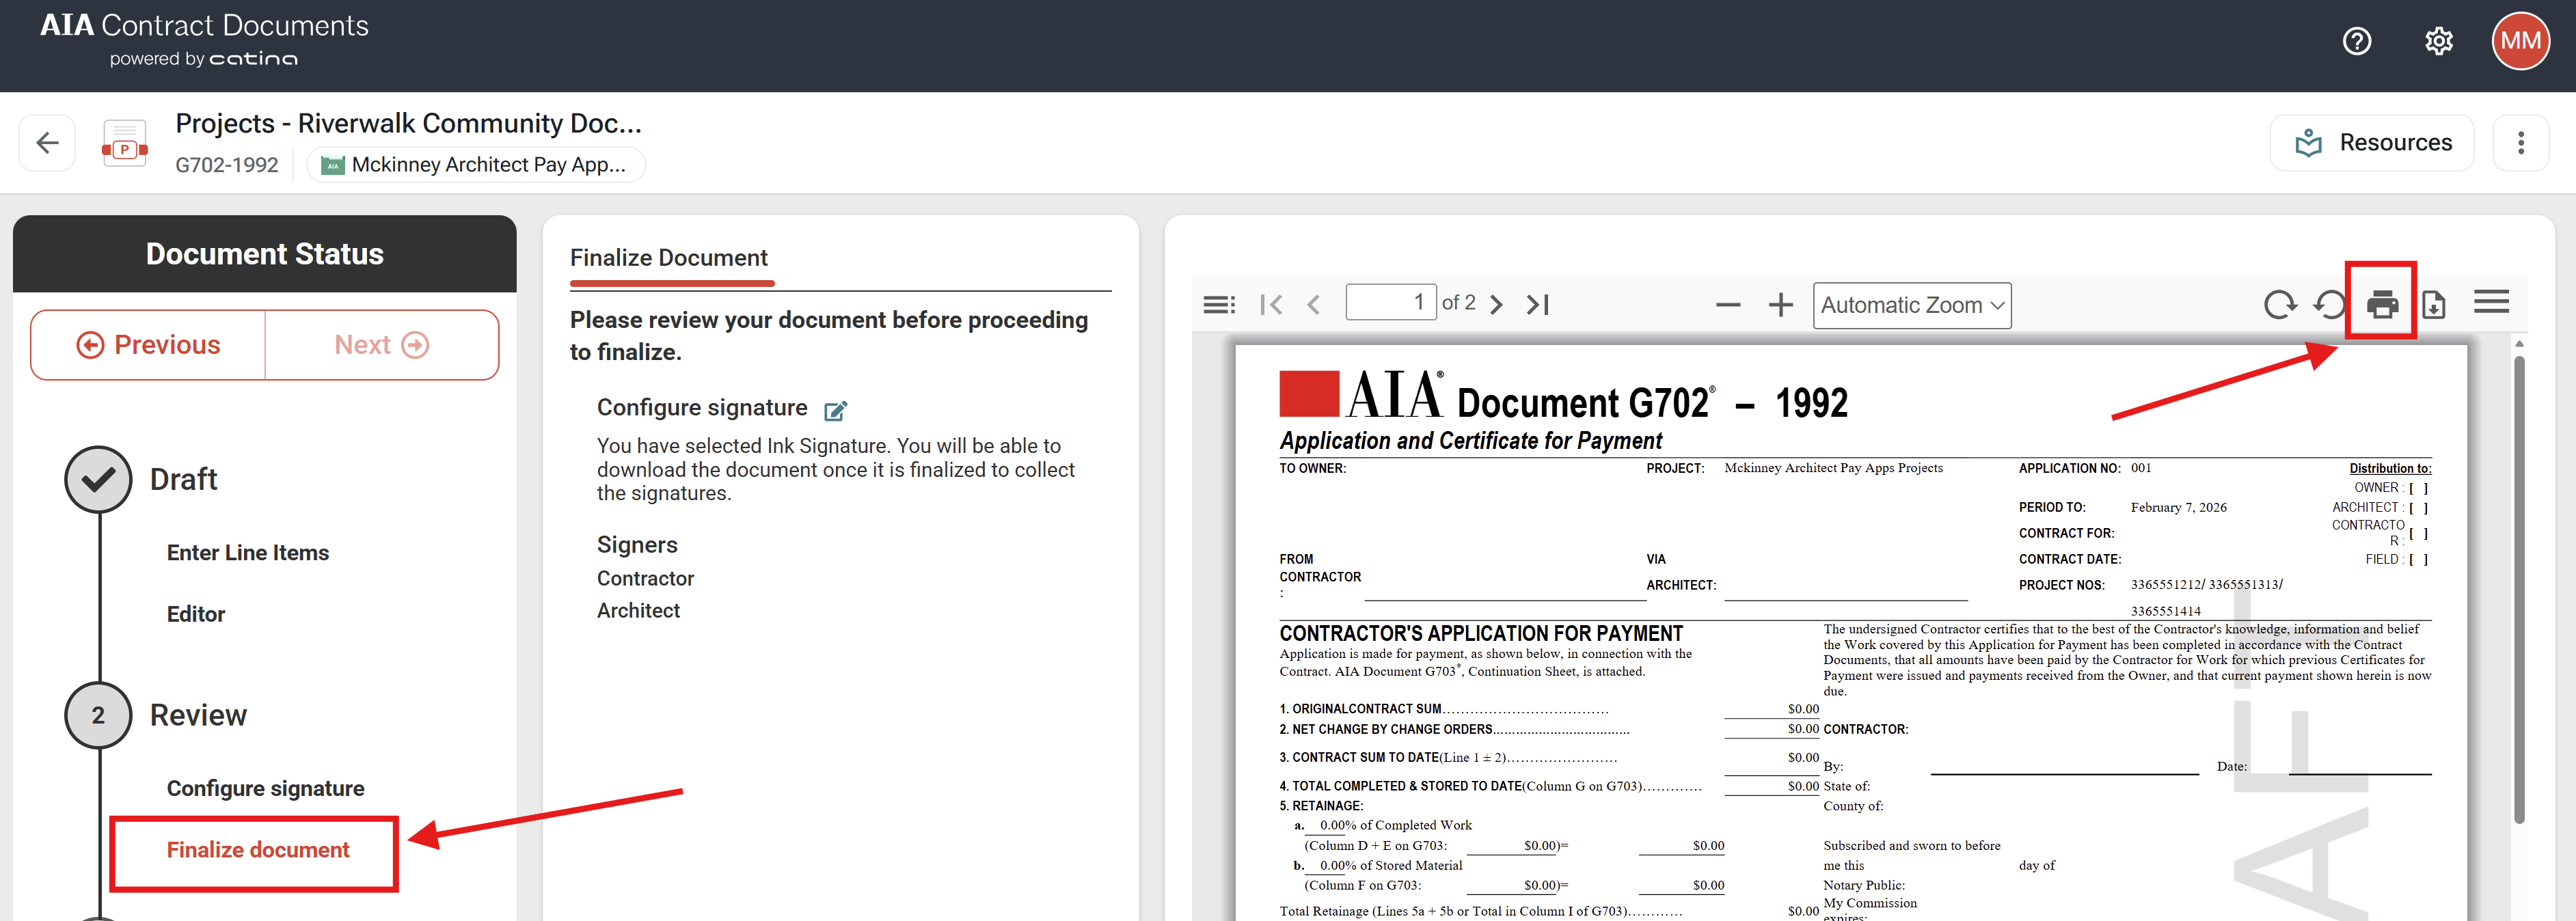Open the MM user avatar menu

(2520, 41)
